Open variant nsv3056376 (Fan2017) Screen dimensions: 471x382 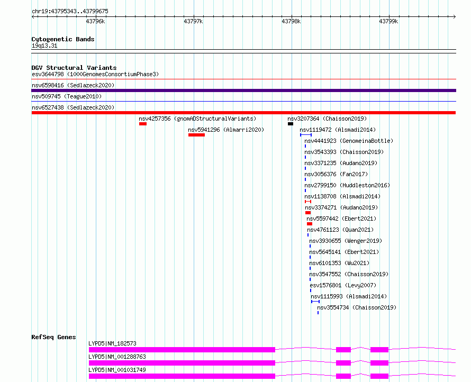pyautogui.click(x=336, y=174)
